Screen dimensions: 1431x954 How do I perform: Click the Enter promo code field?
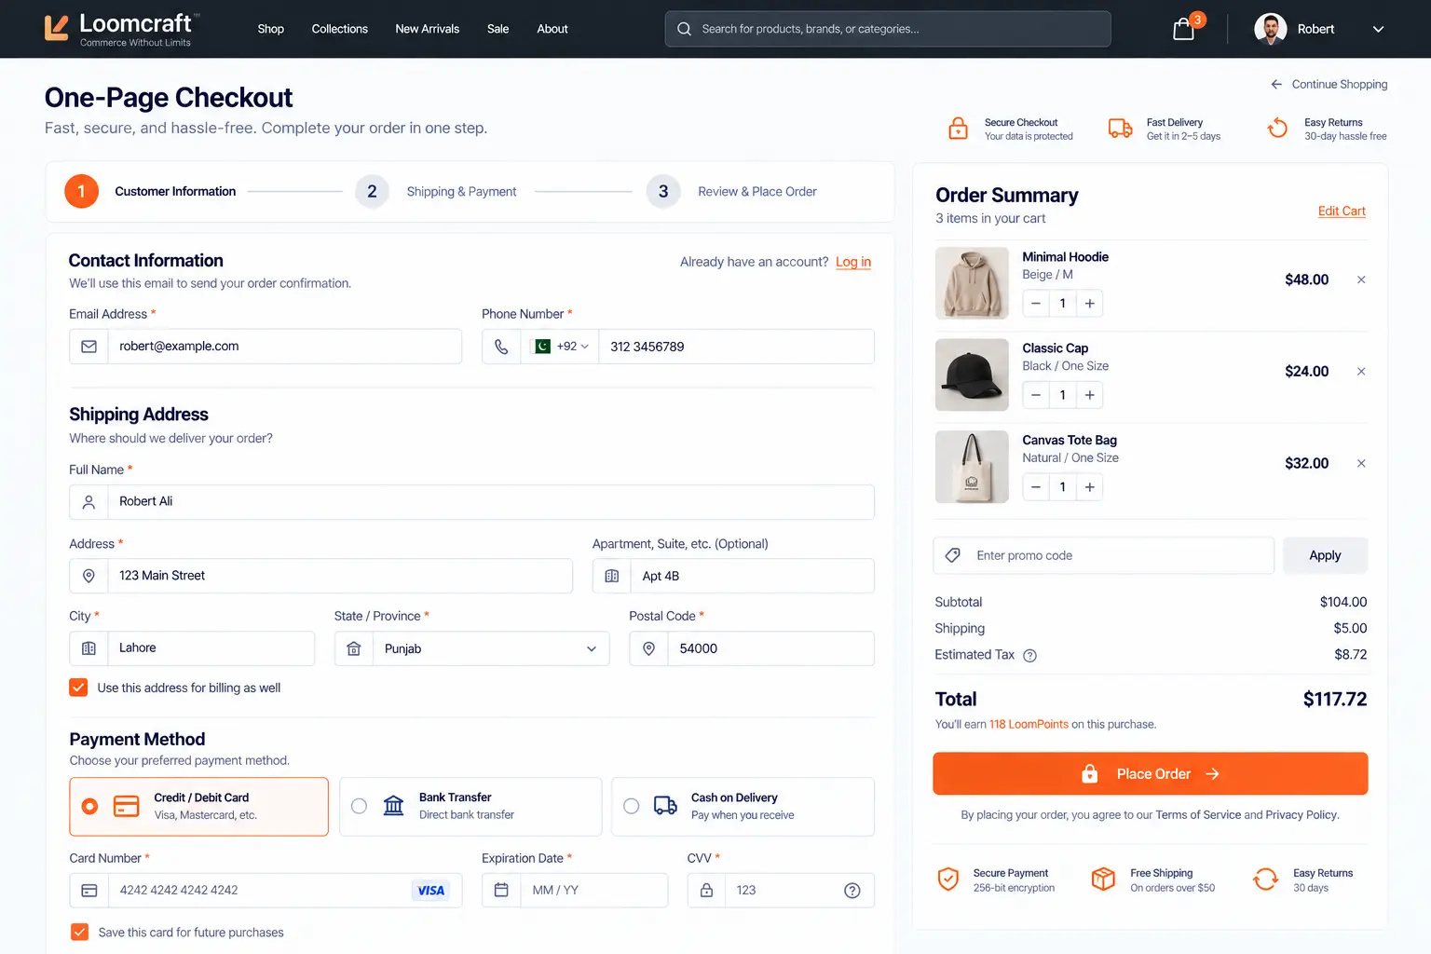(1104, 555)
